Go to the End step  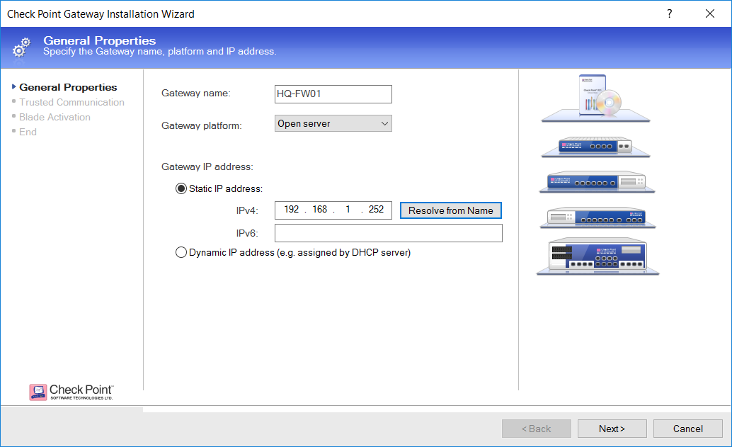[28, 132]
